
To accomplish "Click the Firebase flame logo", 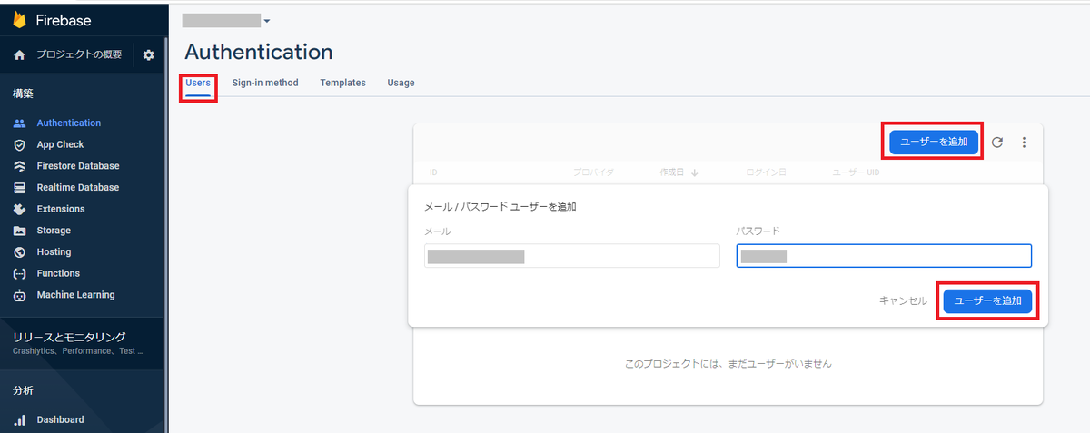I will (19, 20).
